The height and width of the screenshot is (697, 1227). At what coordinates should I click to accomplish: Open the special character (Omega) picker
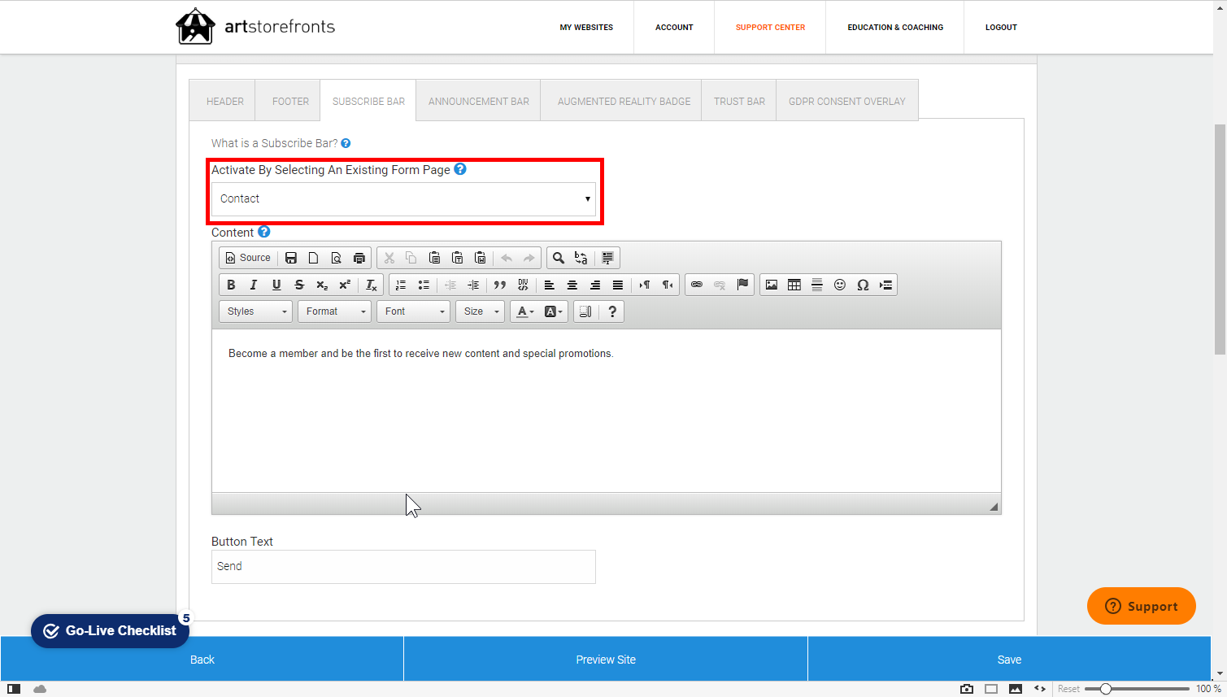[x=863, y=285]
